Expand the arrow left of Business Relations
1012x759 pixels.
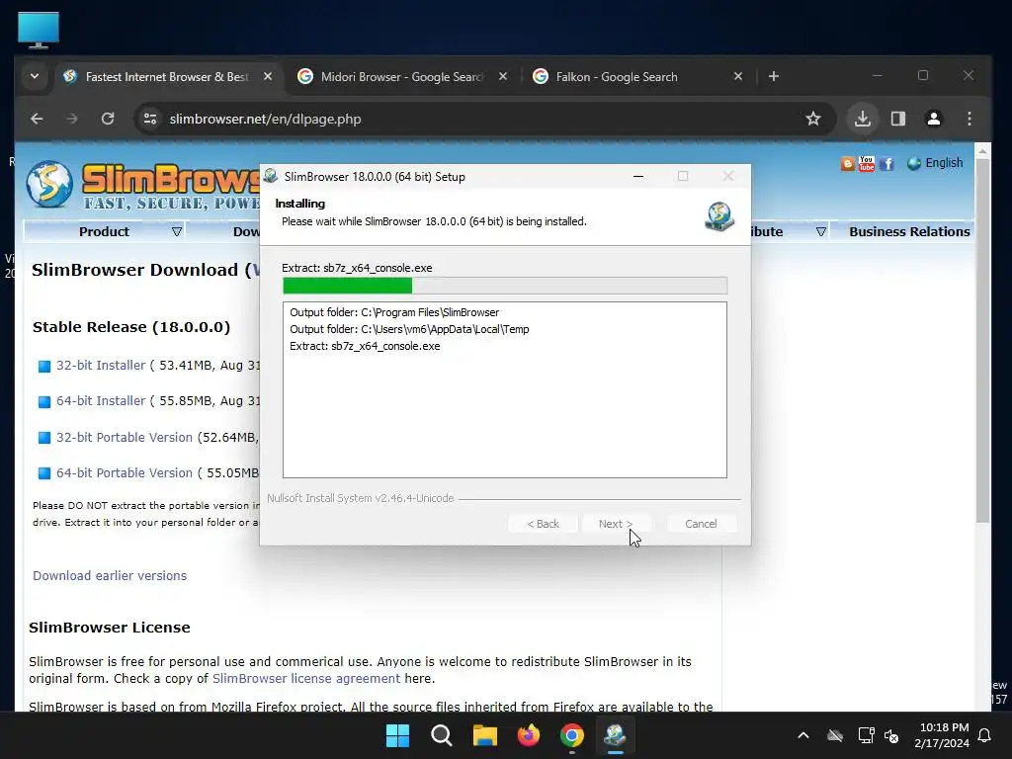point(821,231)
